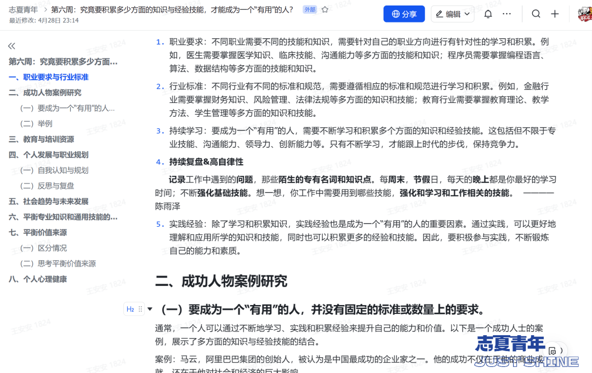Open the user profile avatar
Screen dimensions: 592x373
point(585,14)
